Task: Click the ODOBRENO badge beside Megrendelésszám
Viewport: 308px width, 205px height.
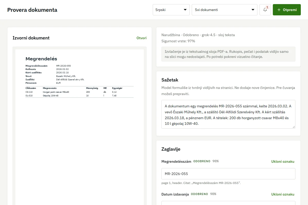Action: (202, 161)
